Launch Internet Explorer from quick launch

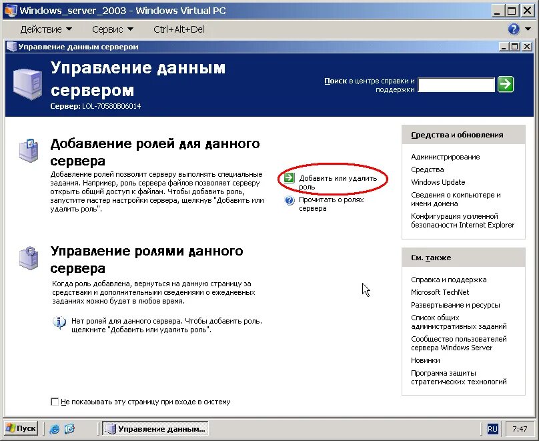pyautogui.click(x=54, y=428)
